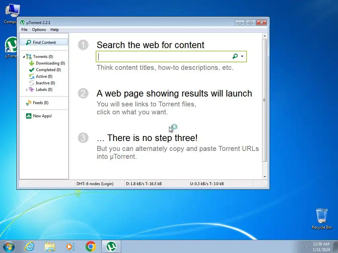Click the scrollbar up arrow
Image resolution: width=338 pixels, height=253 pixels.
click(x=265, y=36)
